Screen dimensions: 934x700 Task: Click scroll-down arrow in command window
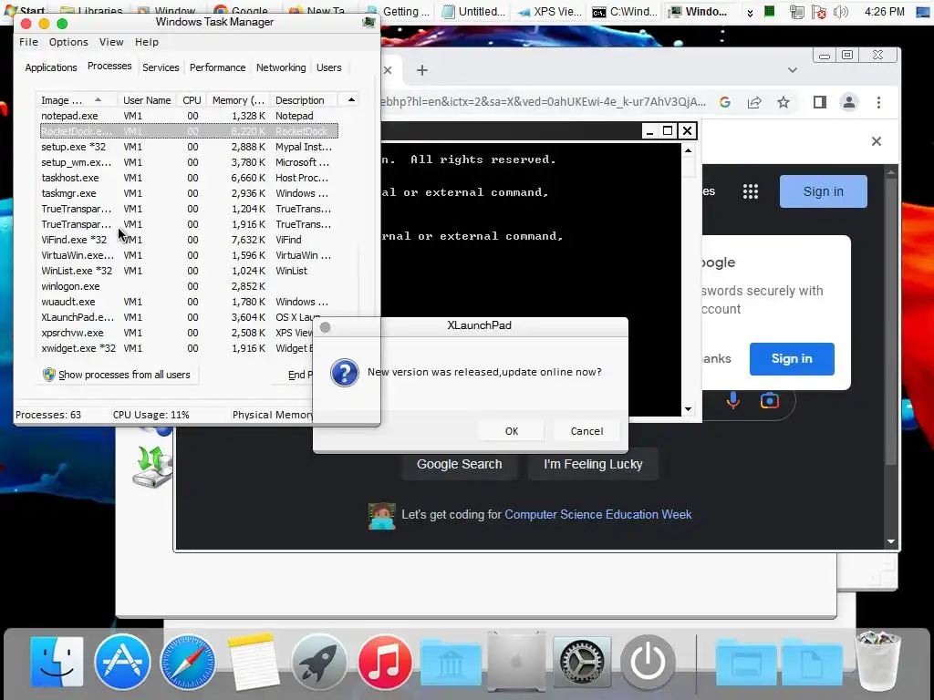click(x=688, y=409)
